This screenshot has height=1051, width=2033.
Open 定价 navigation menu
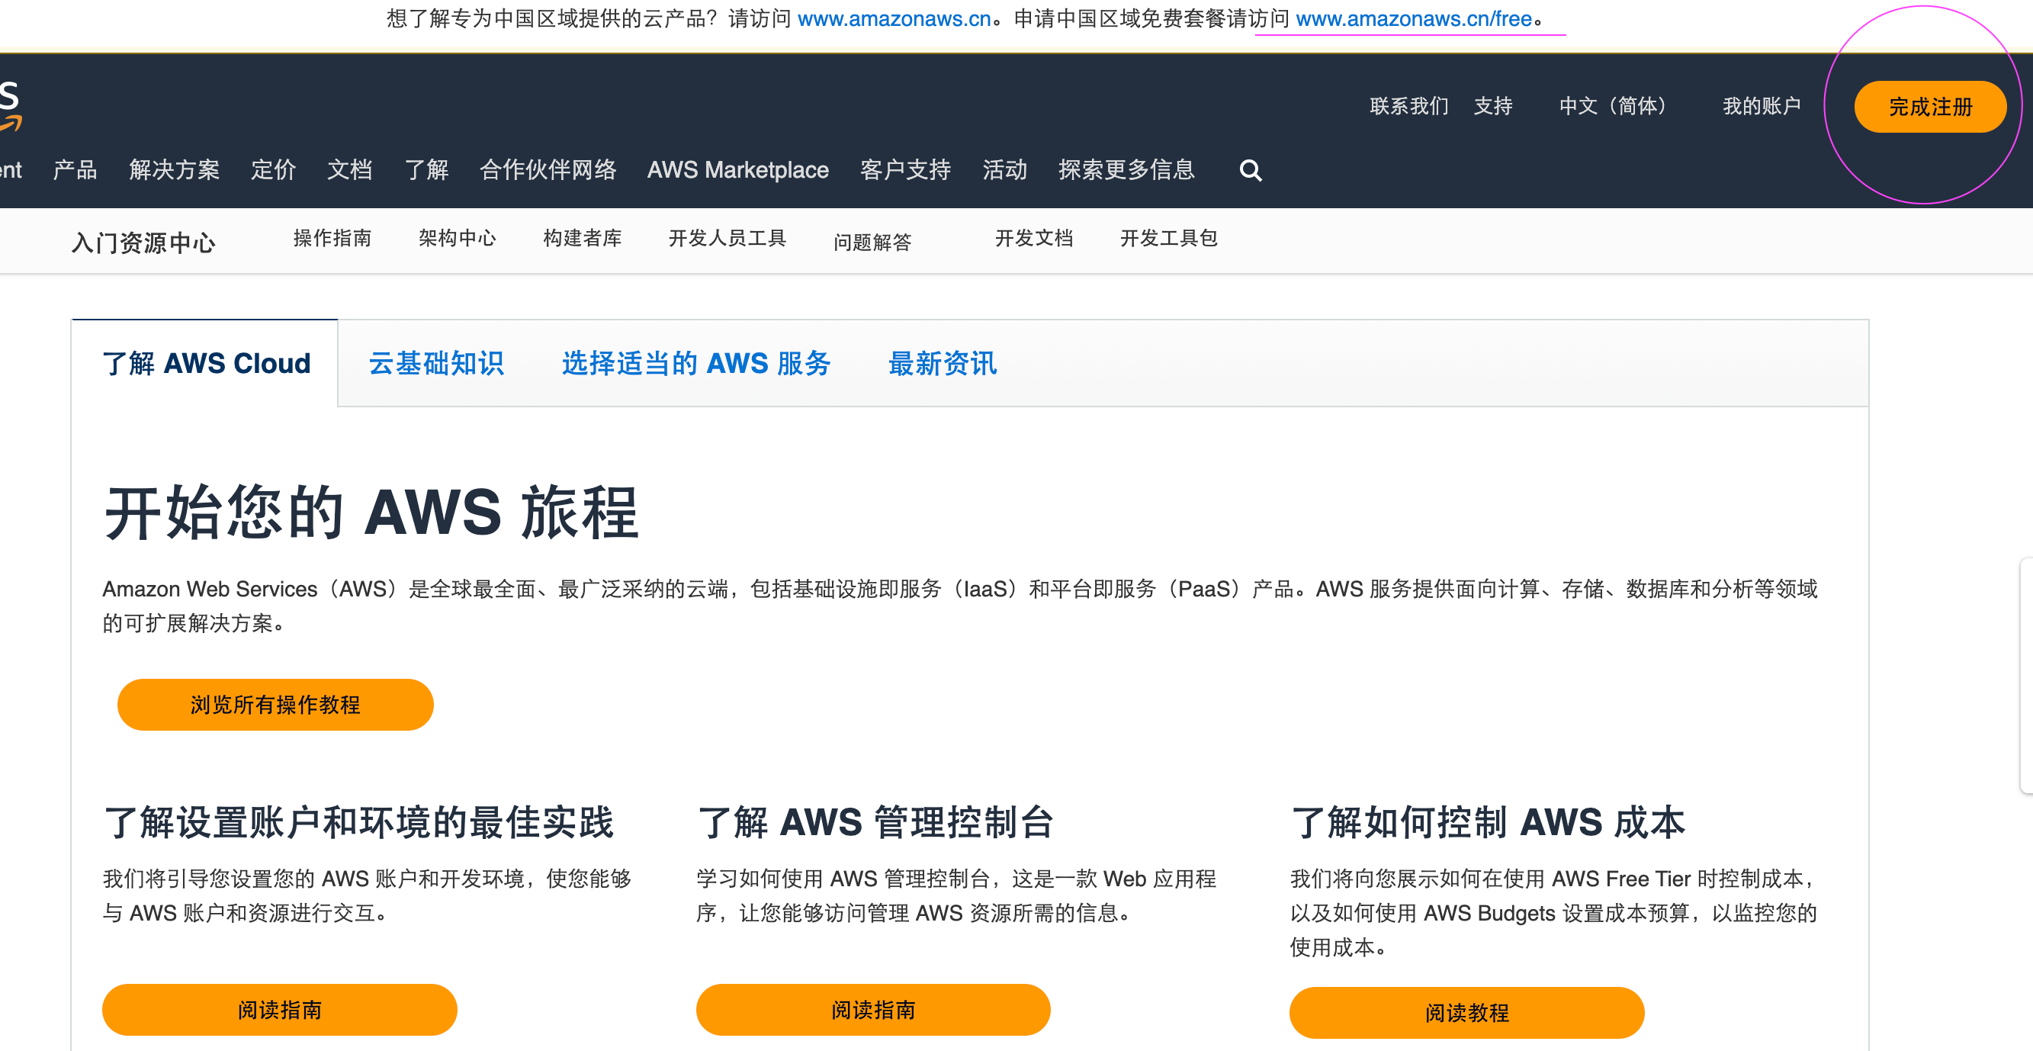273,170
